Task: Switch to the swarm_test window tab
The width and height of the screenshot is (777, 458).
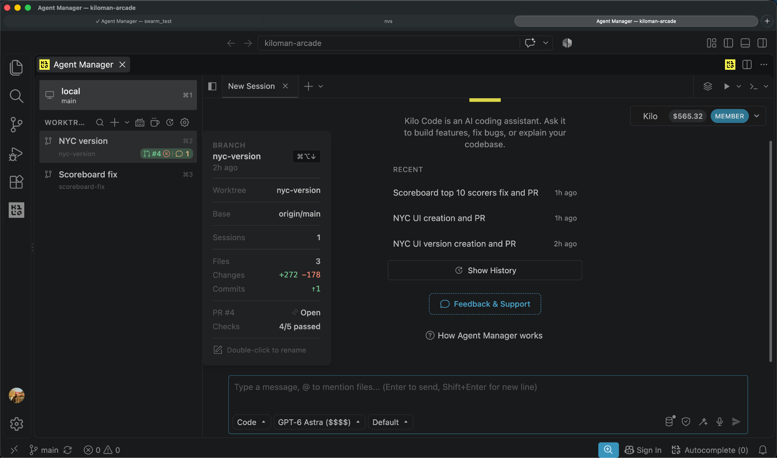Action: [133, 21]
